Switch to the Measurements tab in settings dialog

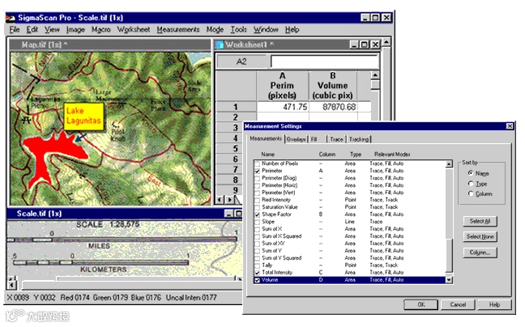click(x=266, y=138)
